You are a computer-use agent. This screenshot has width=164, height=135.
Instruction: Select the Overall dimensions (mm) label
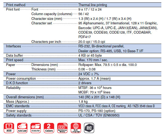click(25, 97)
